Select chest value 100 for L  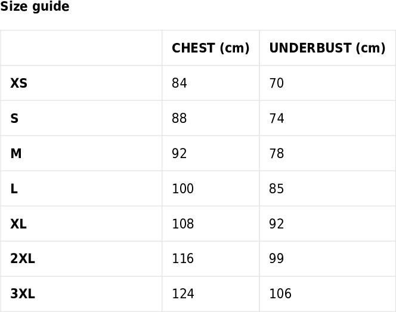coord(183,189)
